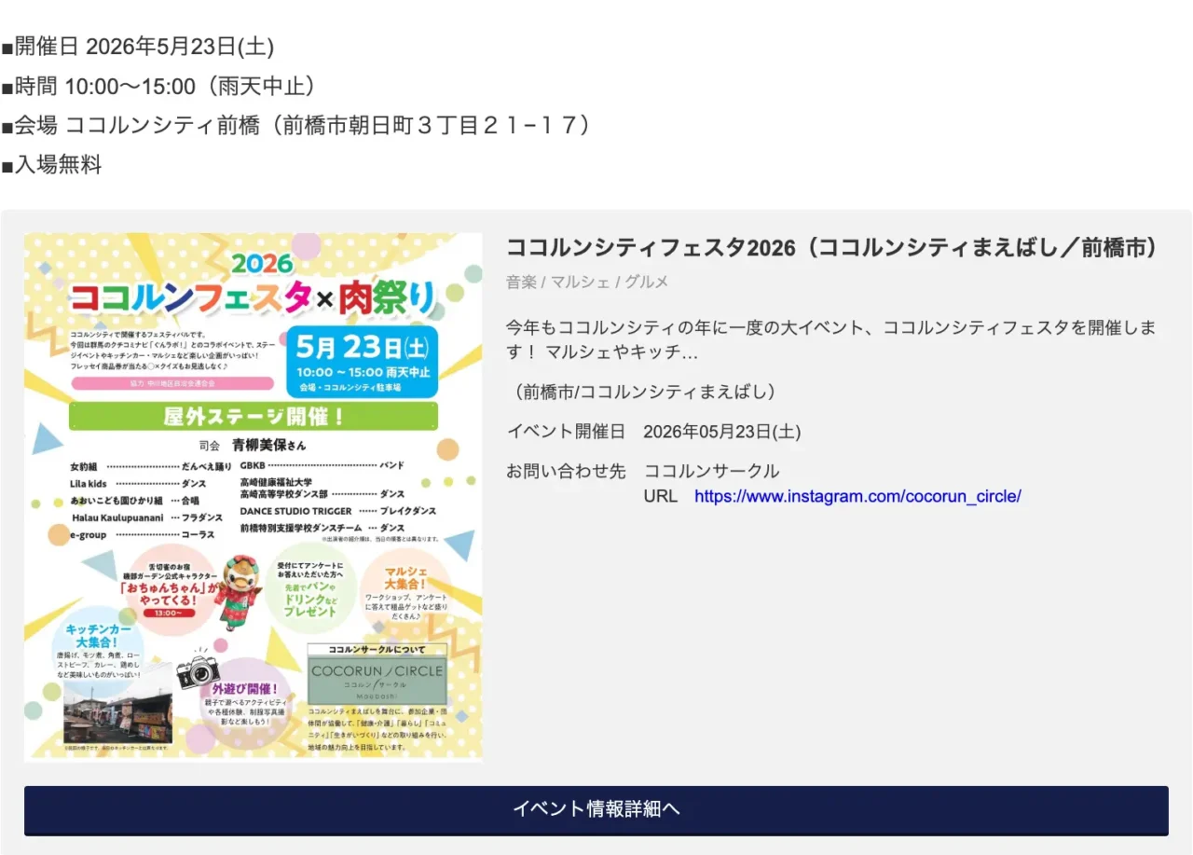
Task: Click the おちゅんちゃん mascot character illustration
Action: pos(240,589)
